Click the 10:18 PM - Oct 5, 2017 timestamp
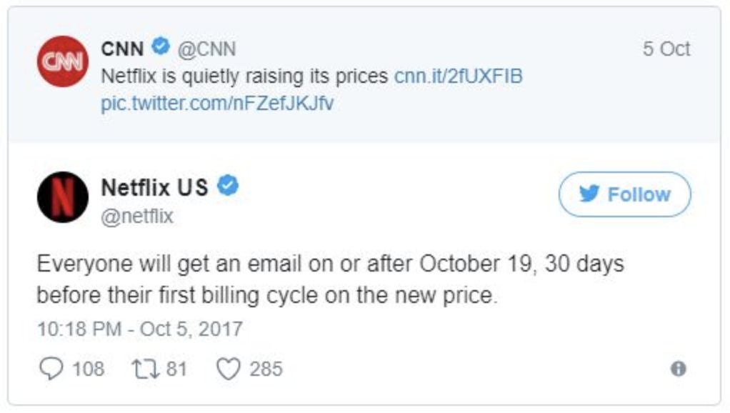 point(140,329)
